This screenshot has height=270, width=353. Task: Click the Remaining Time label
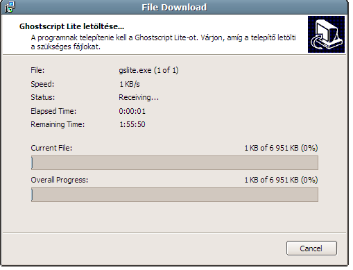tap(58, 124)
